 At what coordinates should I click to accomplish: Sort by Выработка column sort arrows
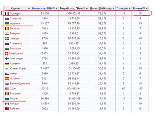tap(87, 8)
